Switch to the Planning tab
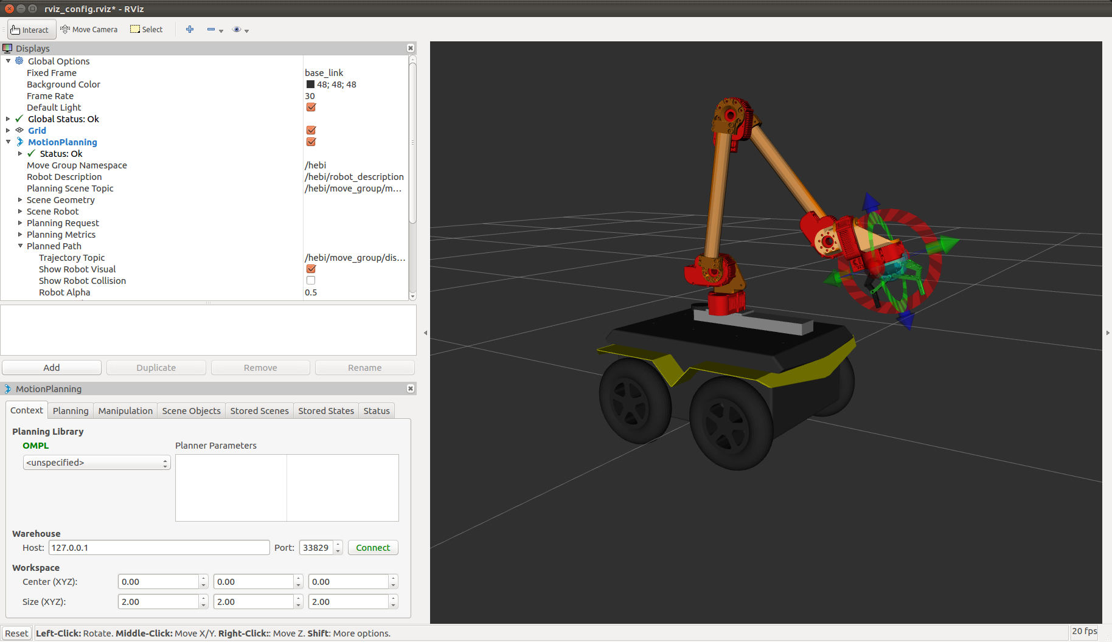 coord(70,410)
